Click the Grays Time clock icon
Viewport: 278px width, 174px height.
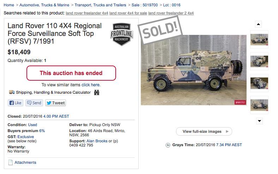168,145
